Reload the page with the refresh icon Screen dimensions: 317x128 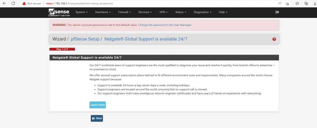[13, 3]
